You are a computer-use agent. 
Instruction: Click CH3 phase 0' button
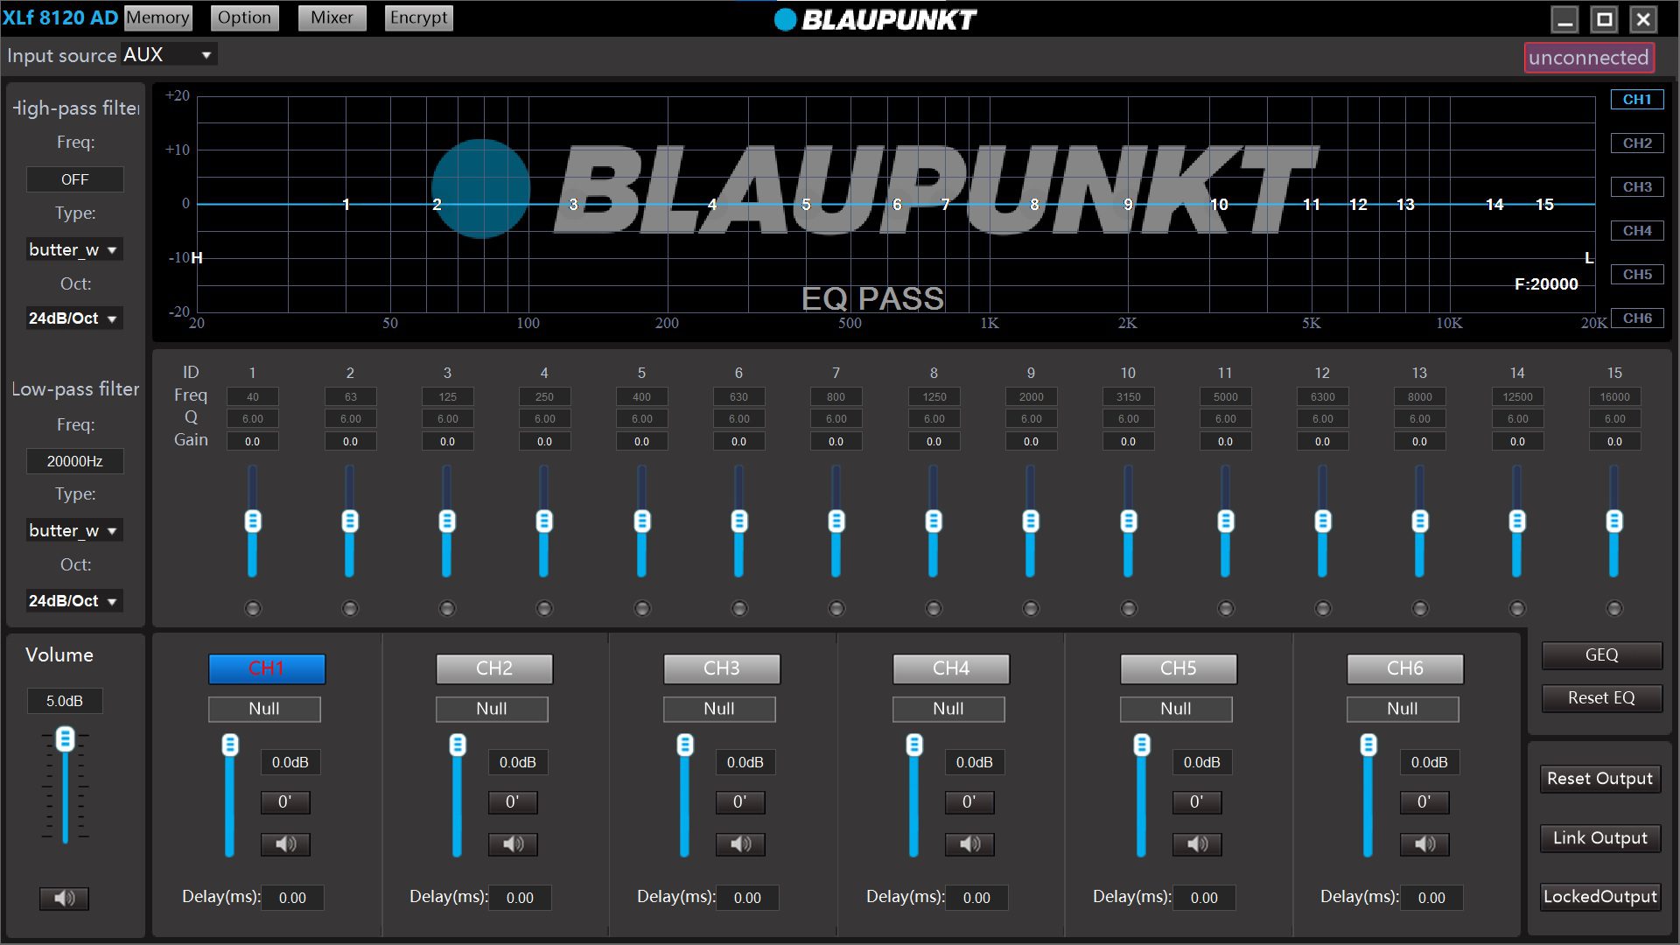[740, 802]
